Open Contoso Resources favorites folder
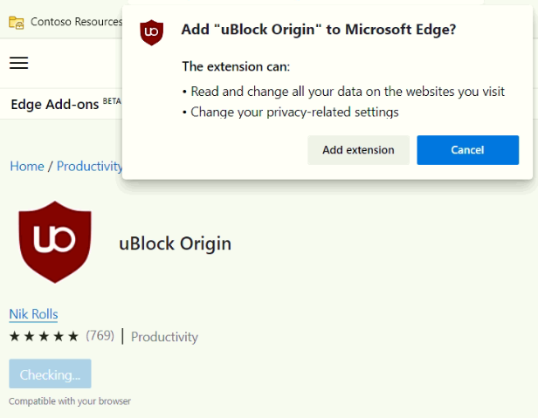 66,22
